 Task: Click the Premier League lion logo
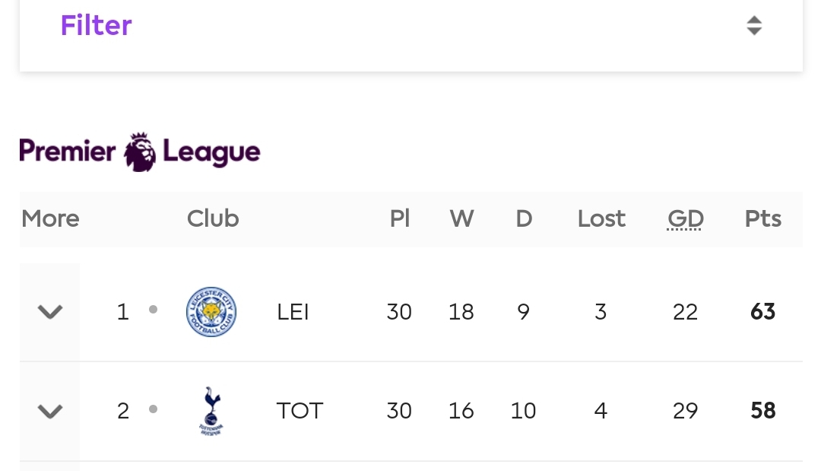point(140,152)
